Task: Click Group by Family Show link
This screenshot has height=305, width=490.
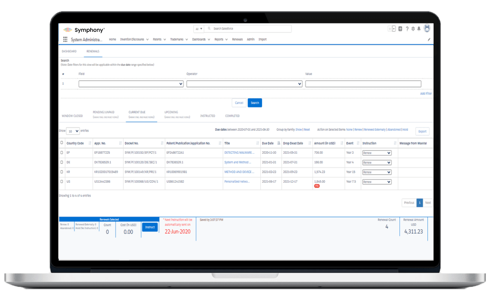Action: coord(298,130)
